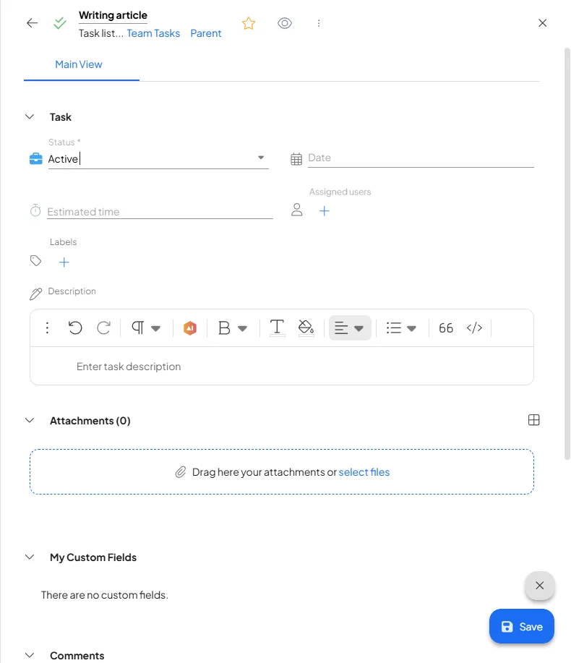Undo last edit in description editor

(75, 328)
